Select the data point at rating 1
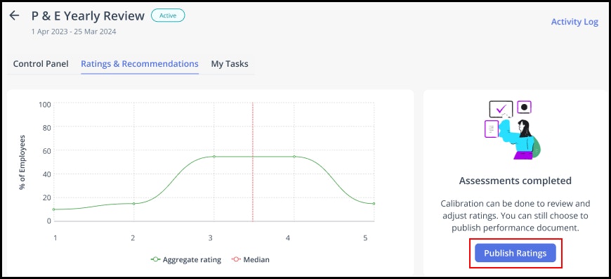This screenshot has height=279, width=611. [54, 209]
